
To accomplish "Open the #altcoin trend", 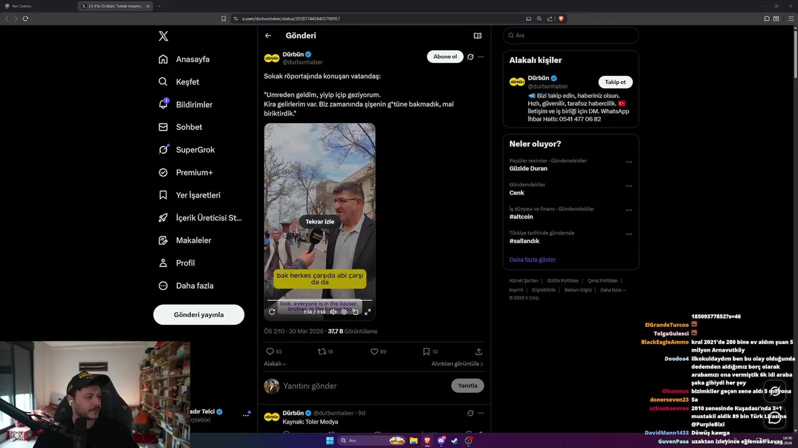I will (521, 217).
